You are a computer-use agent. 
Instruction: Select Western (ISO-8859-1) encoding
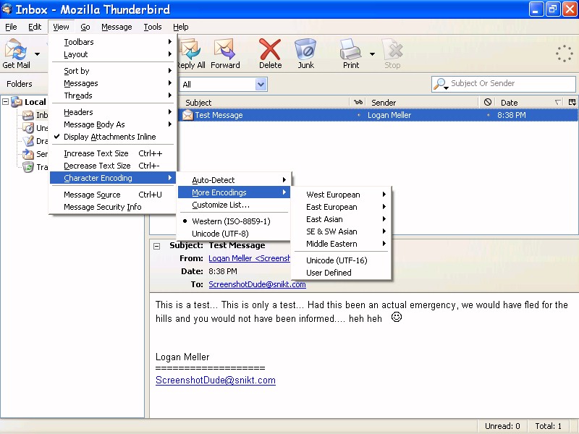234,221
